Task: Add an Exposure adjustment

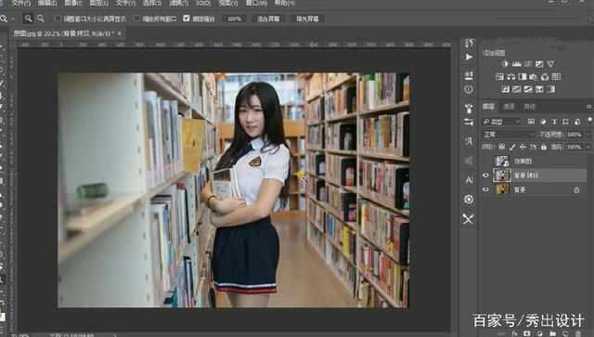Action: coord(539,64)
